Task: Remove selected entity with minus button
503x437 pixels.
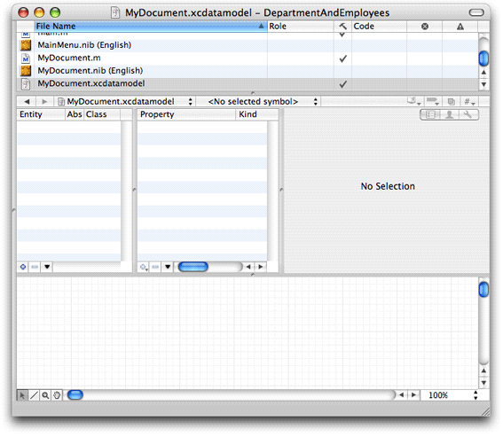Action: pos(35,267)
